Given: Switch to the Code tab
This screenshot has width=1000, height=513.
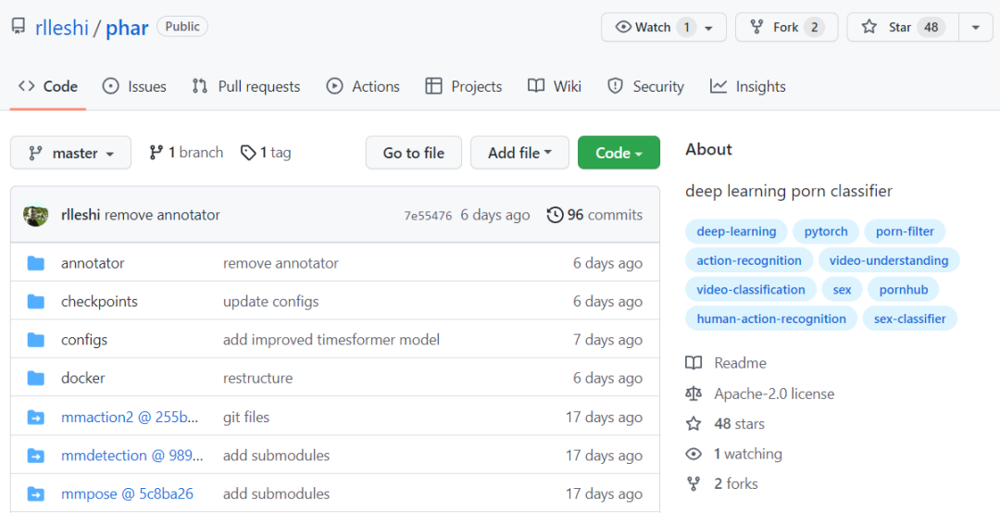Looking at the screenshot, I should [x=48, y=86].
